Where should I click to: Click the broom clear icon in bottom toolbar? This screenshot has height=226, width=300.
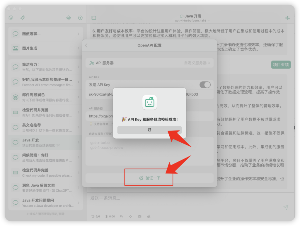click(149, 216)
